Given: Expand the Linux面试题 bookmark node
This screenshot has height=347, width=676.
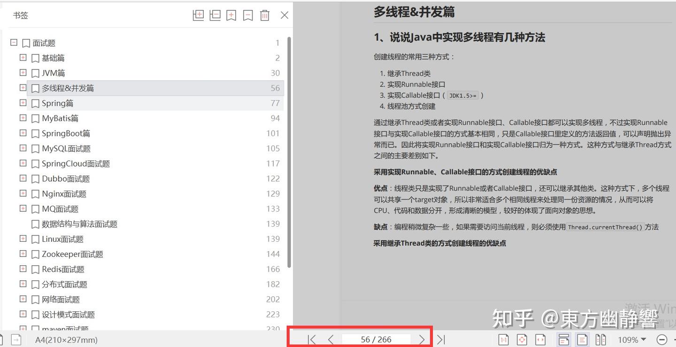Looking at the screenshot, I should point(23,239).
